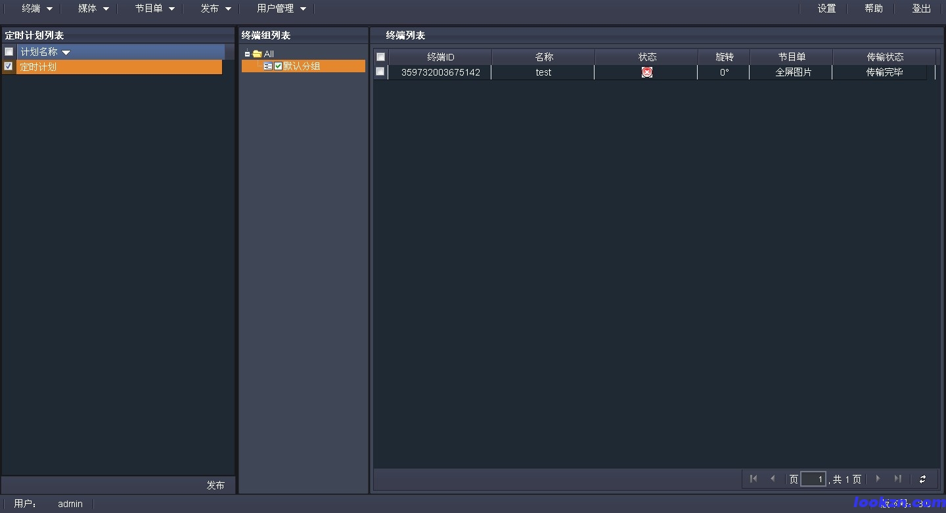The height and width of the screenshot is (513, 946).
Task: Uncheck the 定时计划 plan checkbox
Action: (9, 66)
